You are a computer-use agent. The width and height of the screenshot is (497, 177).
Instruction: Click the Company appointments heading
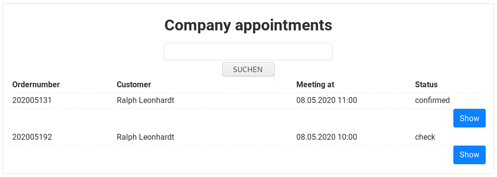click(248, 25)
